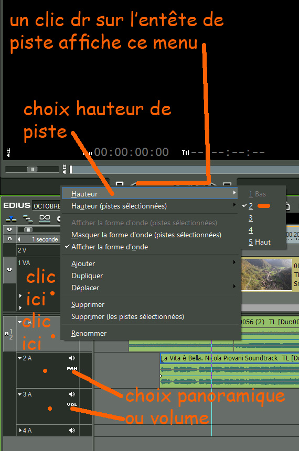299x451 pixels.
Task: Select the landscape video clip thumbnail
Action: click(x=266, y=274)
